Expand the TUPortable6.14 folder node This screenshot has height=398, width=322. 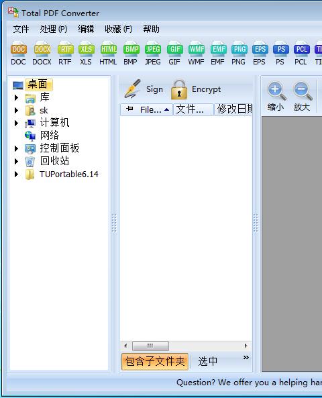point(17,174)
